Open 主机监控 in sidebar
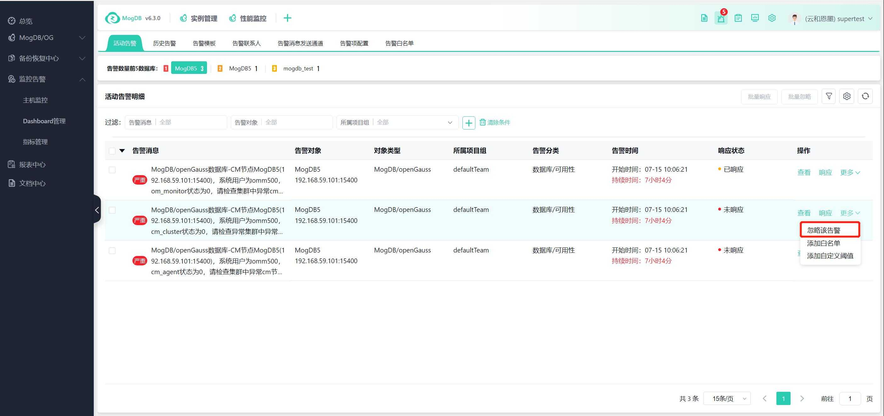The image size is (884, 416). pyautogui.click(x=35, y=100)
